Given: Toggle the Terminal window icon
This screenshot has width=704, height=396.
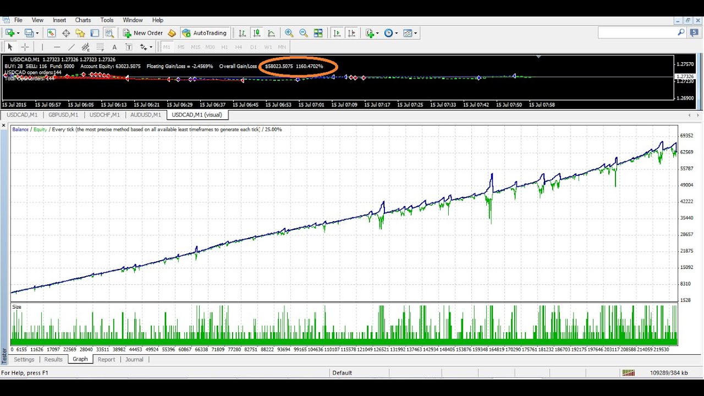Looking at the screenshot, I should click(95, 33).
